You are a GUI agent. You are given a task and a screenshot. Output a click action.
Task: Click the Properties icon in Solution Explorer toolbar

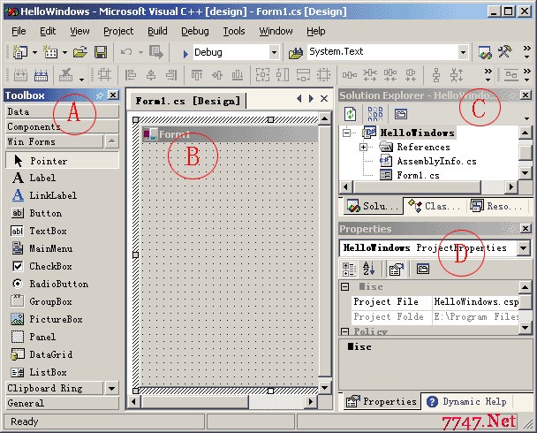pyautogui.click(x=401, y=114)
